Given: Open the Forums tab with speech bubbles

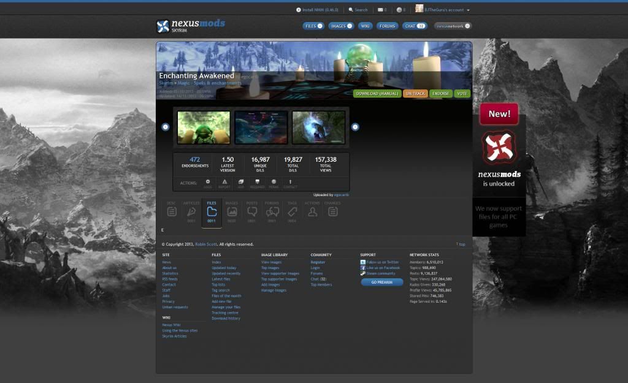Looking at the screenshot, I should coord(272,211).
